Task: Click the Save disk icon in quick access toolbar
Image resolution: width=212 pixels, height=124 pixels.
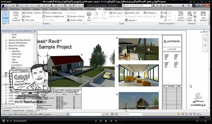Action: (x=17, y=6)
